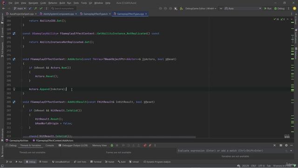Click the Evaluate expression input field
This screenshot has height=168, width=298.
(231, 151)
